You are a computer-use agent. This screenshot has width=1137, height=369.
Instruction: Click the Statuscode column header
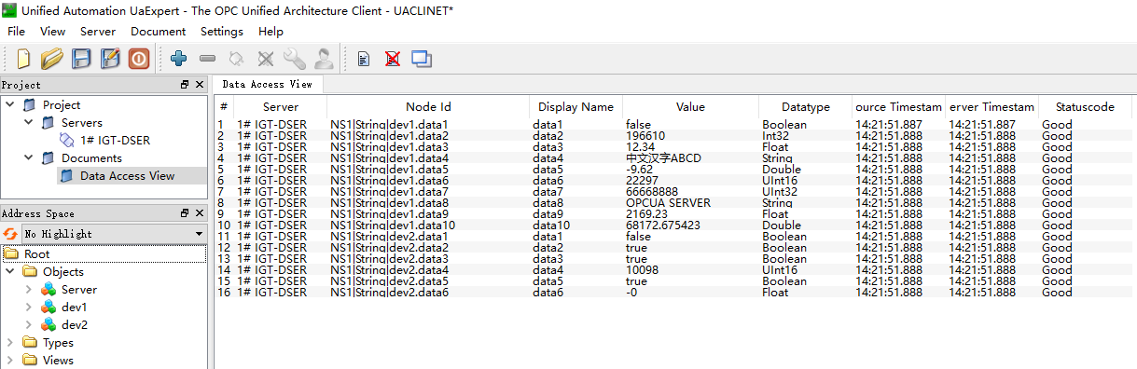coord(1085,106)
